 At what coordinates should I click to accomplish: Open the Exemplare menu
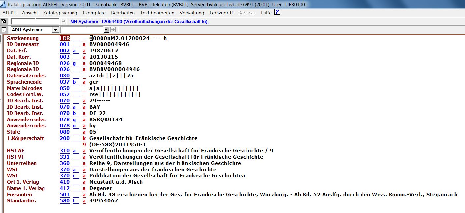click(94, 13)
